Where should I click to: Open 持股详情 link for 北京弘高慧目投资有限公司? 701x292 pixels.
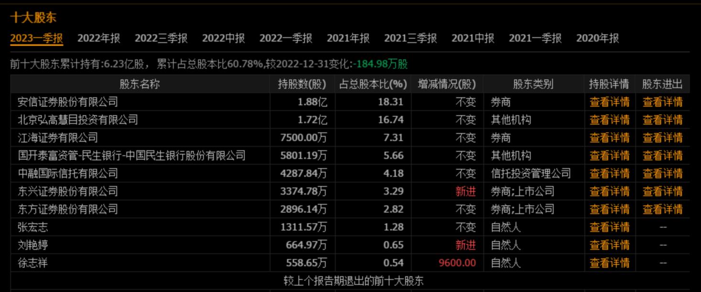click(609, 120)
